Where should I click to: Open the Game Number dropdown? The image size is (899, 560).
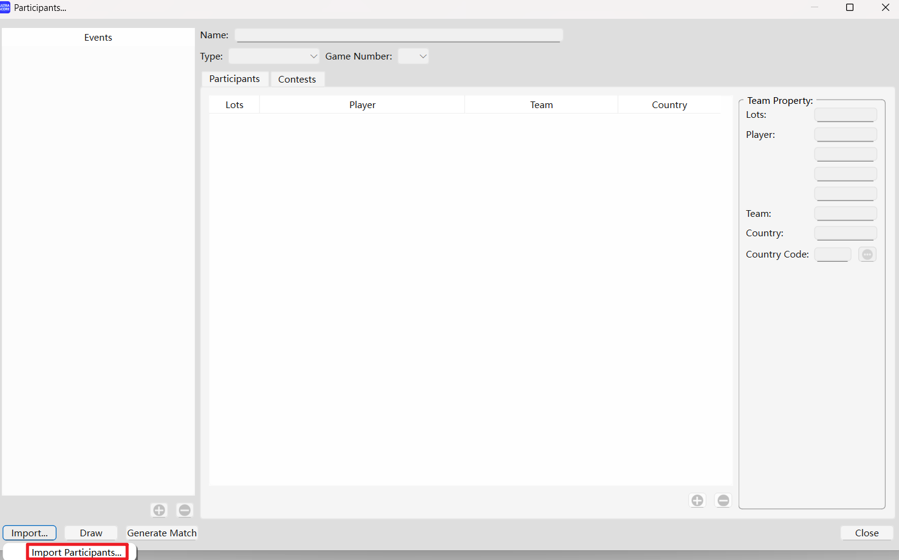pos(414,56)
